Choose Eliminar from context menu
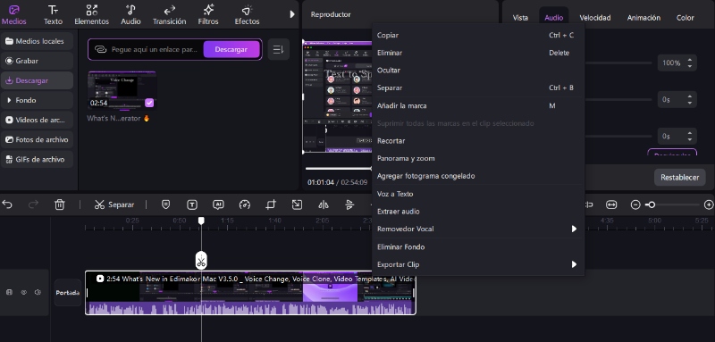This screenshot has height=342, width=715. (478, 53)
